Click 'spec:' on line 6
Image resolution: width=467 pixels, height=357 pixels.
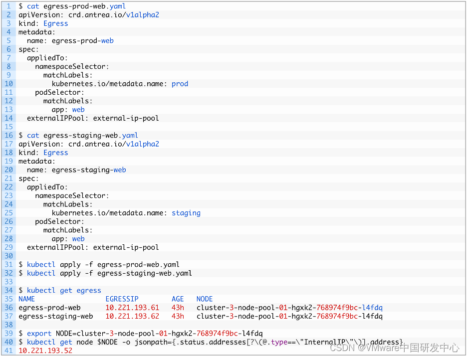click(x=28, y=49)
